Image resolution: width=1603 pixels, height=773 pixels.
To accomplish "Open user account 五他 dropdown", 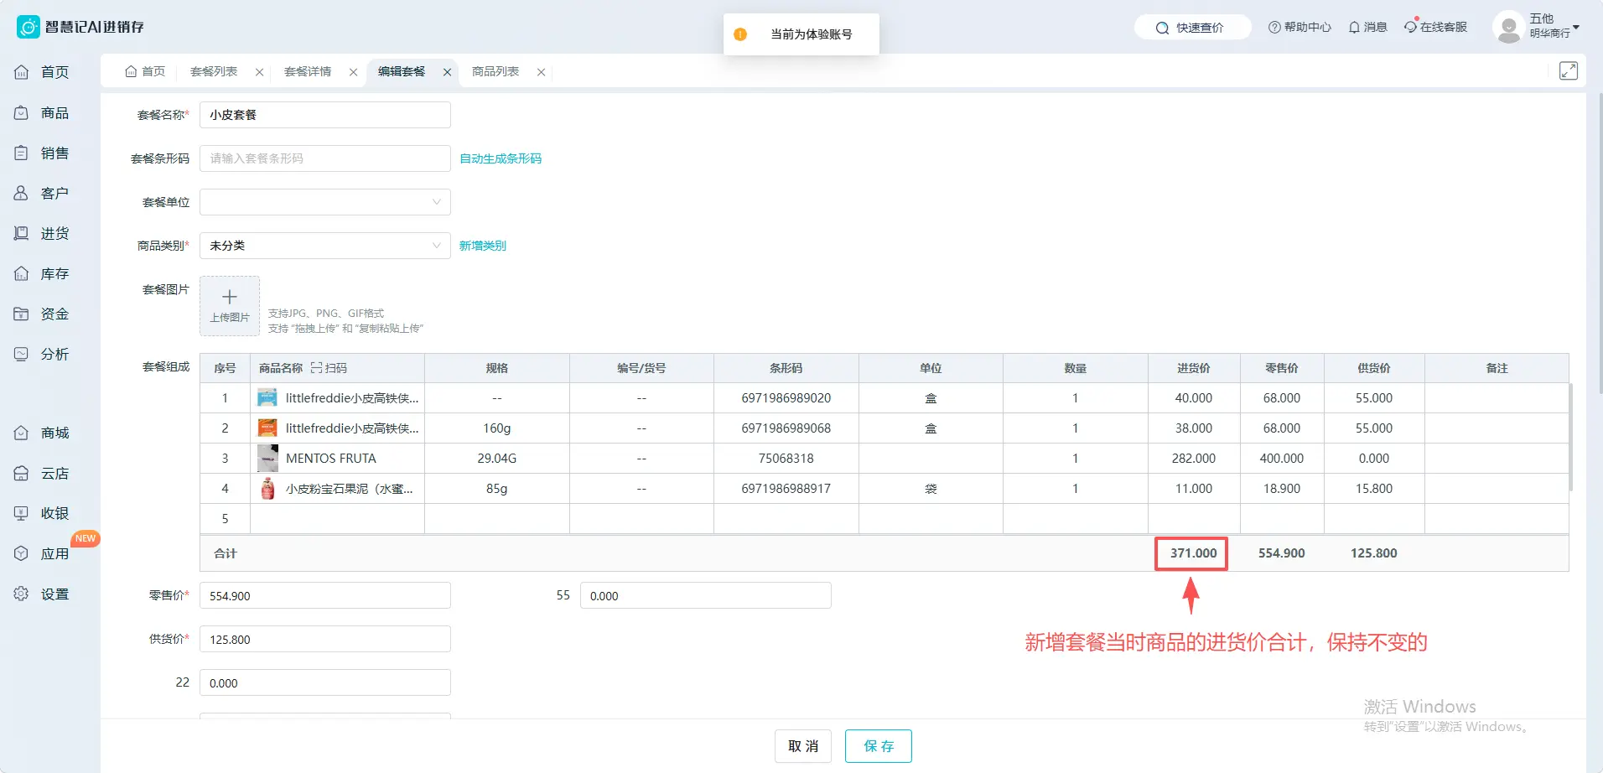I will [x=1537, y=27].
